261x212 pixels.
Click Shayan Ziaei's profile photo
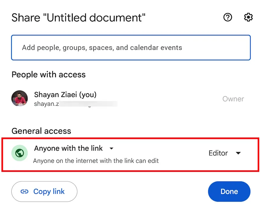click(19, 98)
